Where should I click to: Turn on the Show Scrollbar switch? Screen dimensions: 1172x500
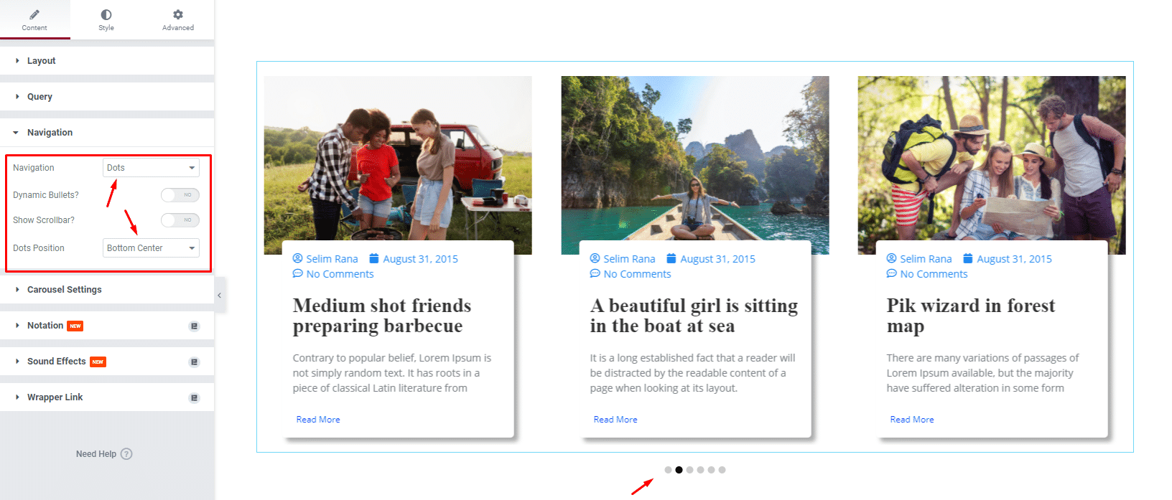tap(180, 220)
